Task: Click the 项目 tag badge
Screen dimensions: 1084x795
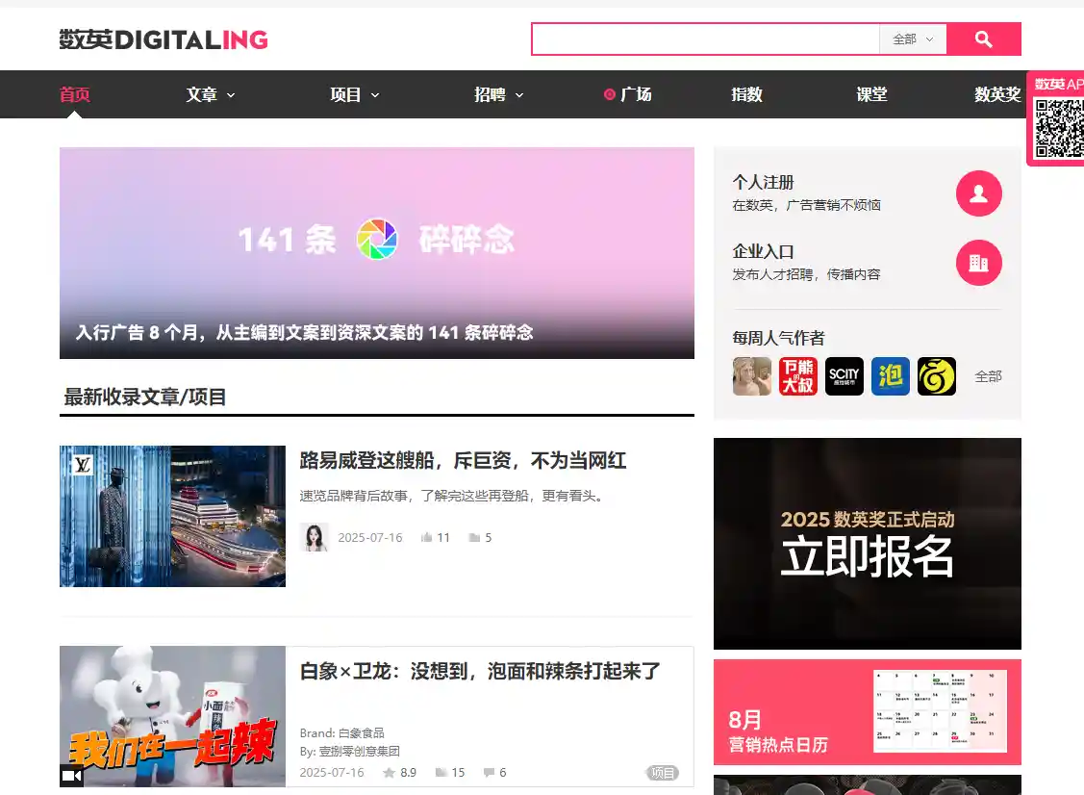Action: click(x=663, y=773)
